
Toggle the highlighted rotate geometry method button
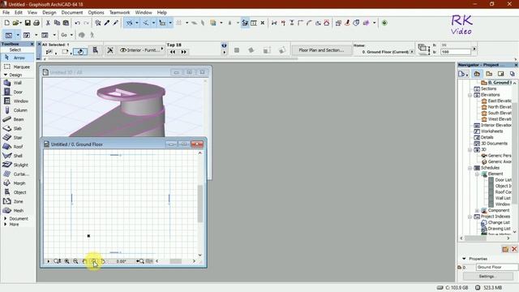[80, 51]
